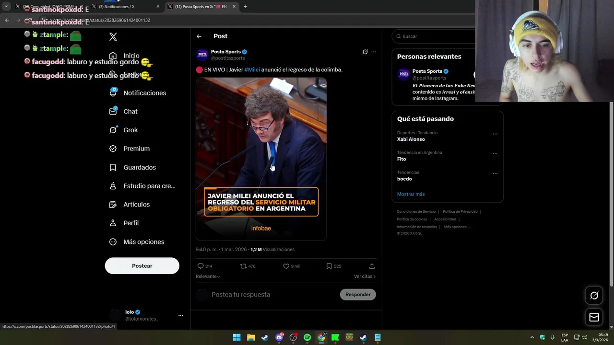Open footer Más opciones dropdown

coord(457,227)
